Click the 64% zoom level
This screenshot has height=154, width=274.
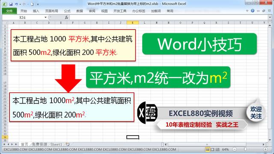(x=226, y=149)
